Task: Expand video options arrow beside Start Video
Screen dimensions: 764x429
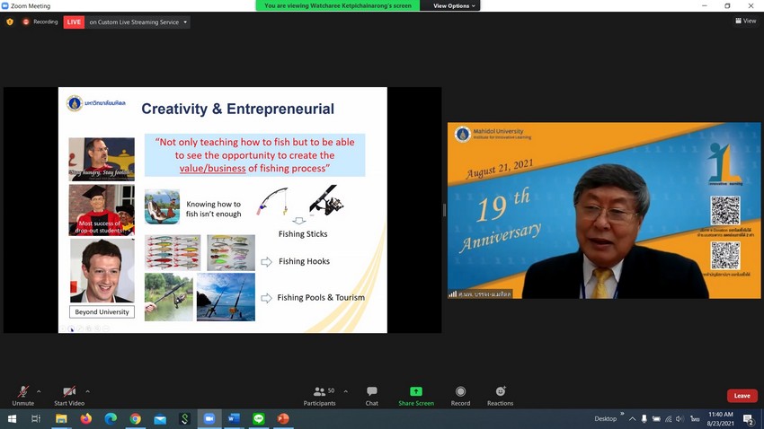Action: (87, 391)
